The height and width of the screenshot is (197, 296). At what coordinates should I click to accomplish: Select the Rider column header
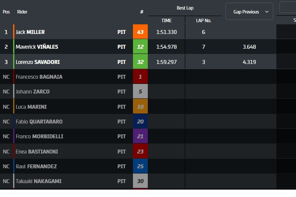22,12
